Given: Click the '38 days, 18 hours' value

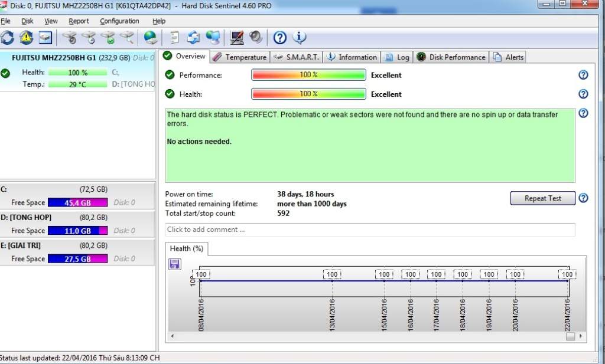Looking at the screenshot, I should [x=305, y=194].
